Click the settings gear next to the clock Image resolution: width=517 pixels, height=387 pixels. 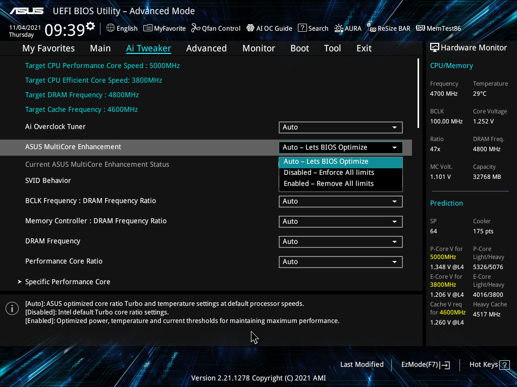(90, 26)
